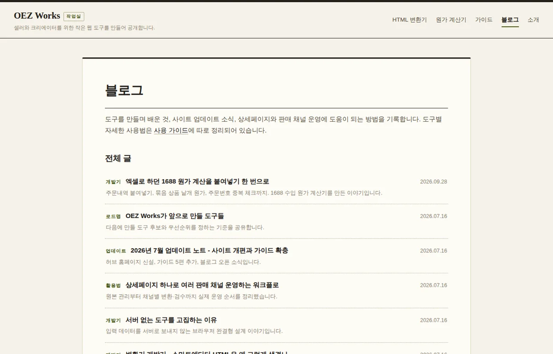This screenshot has width=553, height=354.
Task: Open the 2026년 7월 업데이트 노트 post
Action: pyautogui.click(x=209, y=251)
